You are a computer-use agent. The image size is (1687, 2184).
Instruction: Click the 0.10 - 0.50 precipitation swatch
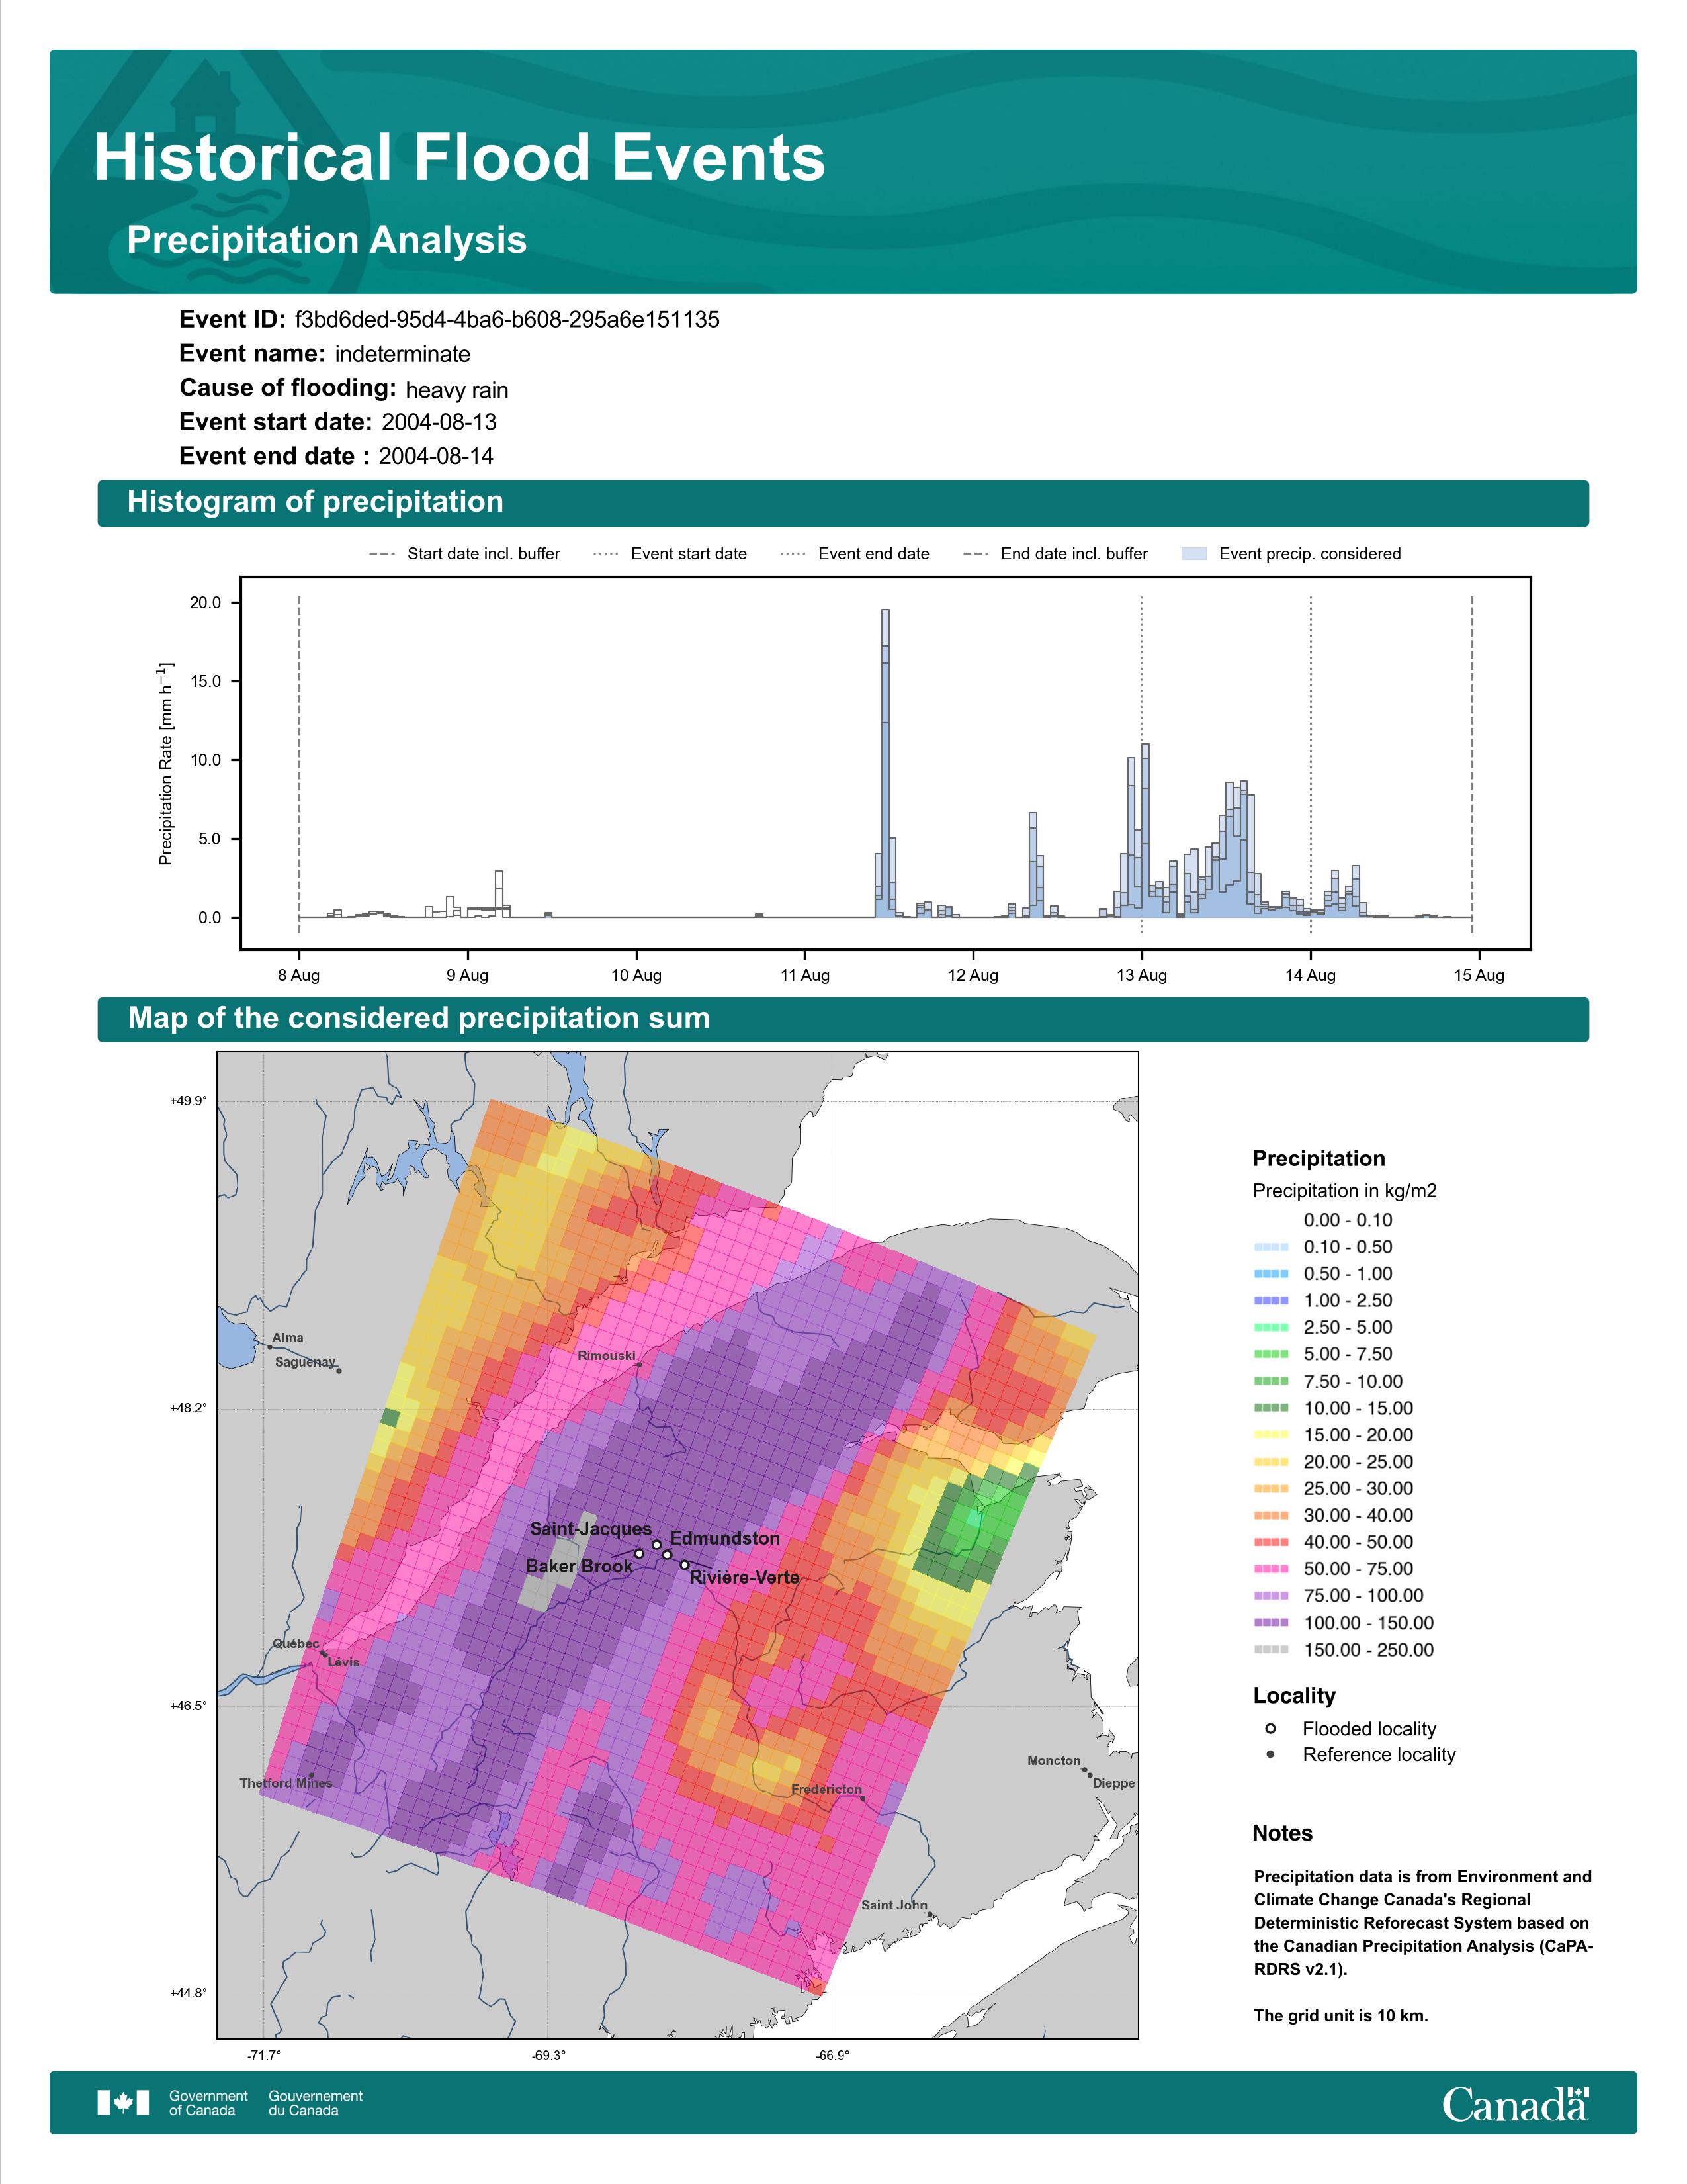(1272, 1247)
